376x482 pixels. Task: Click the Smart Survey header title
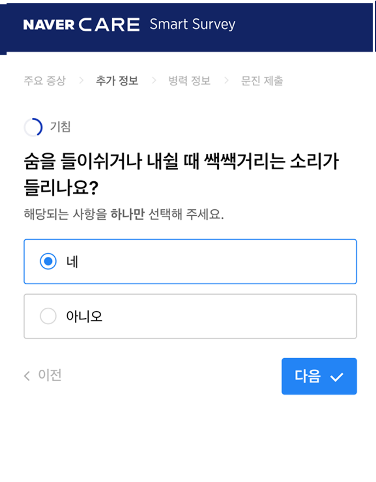[192, 25]
